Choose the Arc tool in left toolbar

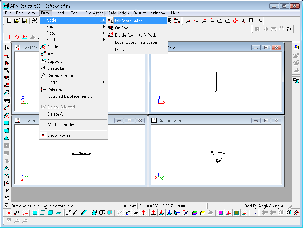tap(7, 108)
